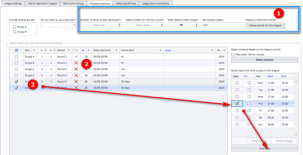The width and height of the screenshot is (303, 155).
Task: Open the filter icon on the Week number column
Action: click(88, 50)
